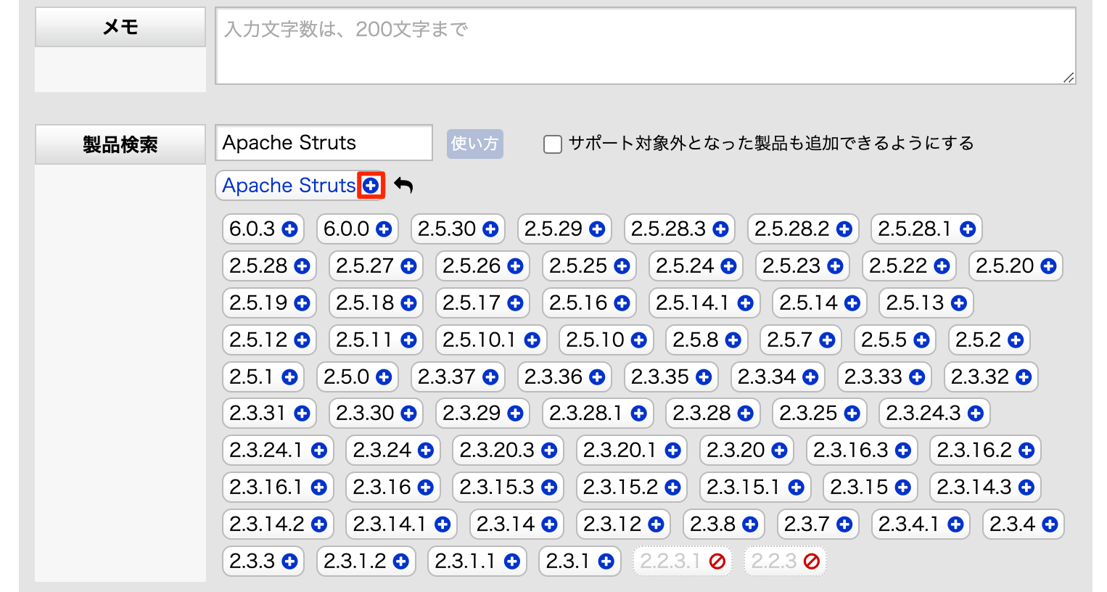
Task: Add version 2.5.28.2 using plus icon
Action: (x=844, y=229)
